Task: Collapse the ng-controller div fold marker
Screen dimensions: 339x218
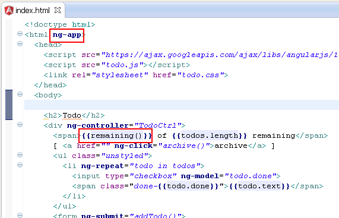Action: click(x=20, y=125)
